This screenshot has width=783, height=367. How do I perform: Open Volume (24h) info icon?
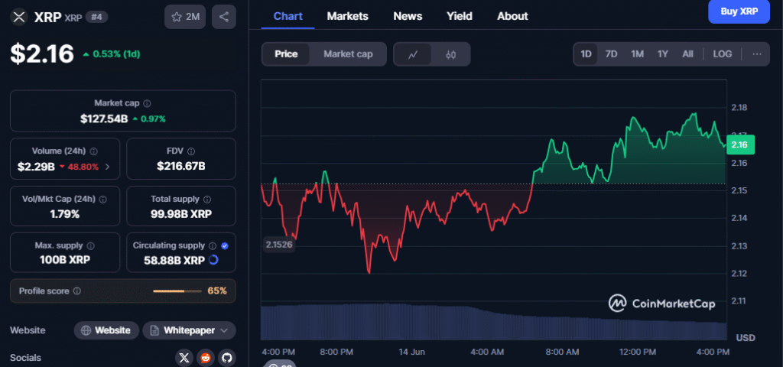coord(94,151)
